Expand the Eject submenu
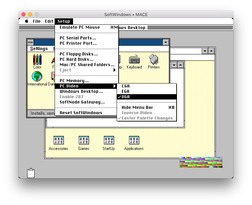The image size is (252, 205). 87,70
